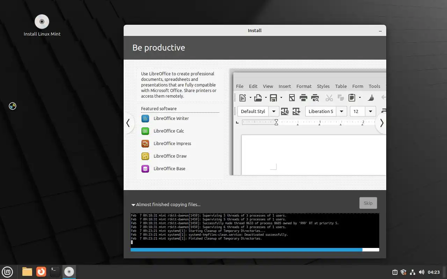Open the Save icon's dropdown arrow
Viewport: 447px width, 279px height.
(281, 98)
